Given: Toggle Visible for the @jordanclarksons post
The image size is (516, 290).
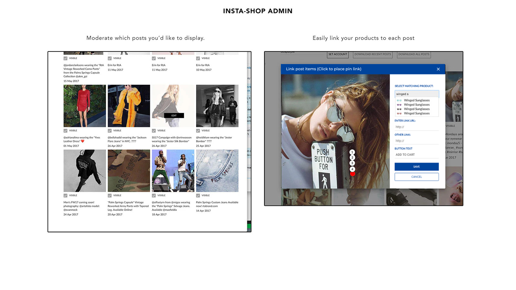Looking at the screenshot, I should pyautogui.click(x=65, y=58).
